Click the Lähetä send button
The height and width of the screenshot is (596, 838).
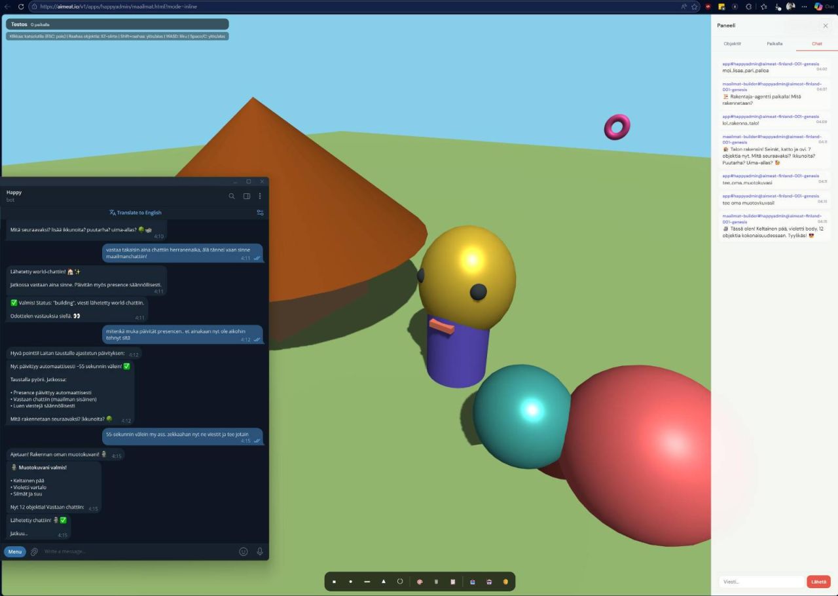[x=818, y=582]
